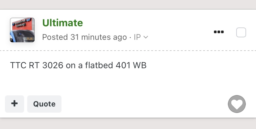
Task: Open Ultimate's profile avatar picture
Action: click(22, 30)
